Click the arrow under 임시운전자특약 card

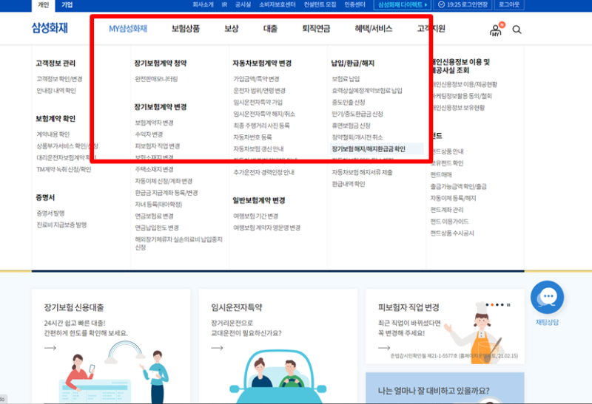click(x=217, y=348)
